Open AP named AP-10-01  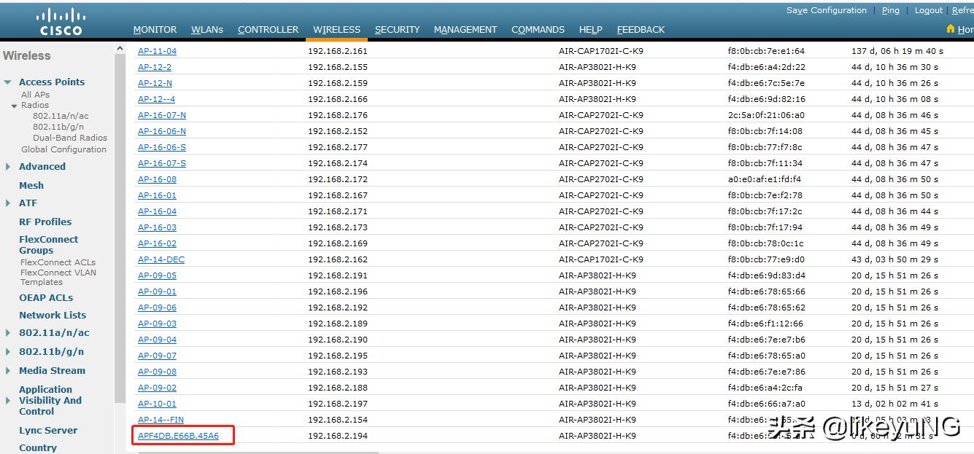157,404
